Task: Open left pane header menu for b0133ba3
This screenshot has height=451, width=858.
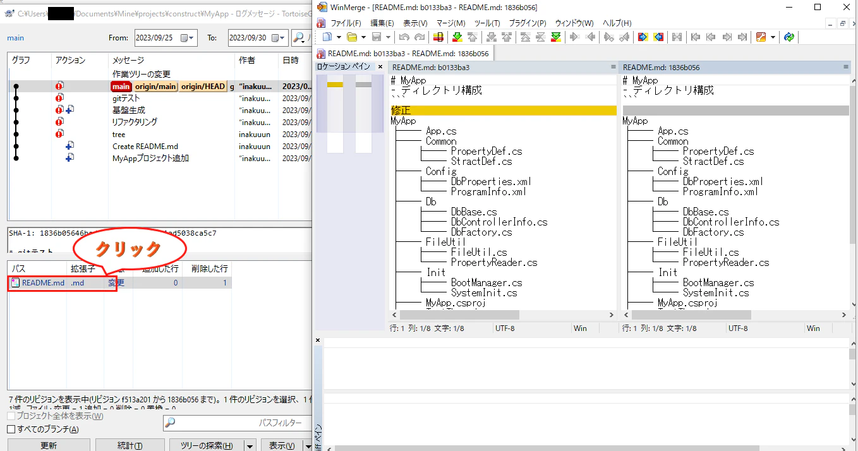Action: [613, 67]
